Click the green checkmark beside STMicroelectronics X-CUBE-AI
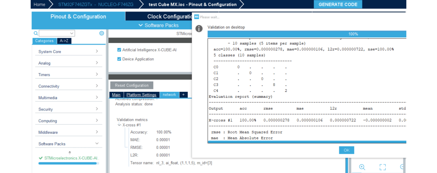This screenshot has height=173, width=437. tap(41, 158)
